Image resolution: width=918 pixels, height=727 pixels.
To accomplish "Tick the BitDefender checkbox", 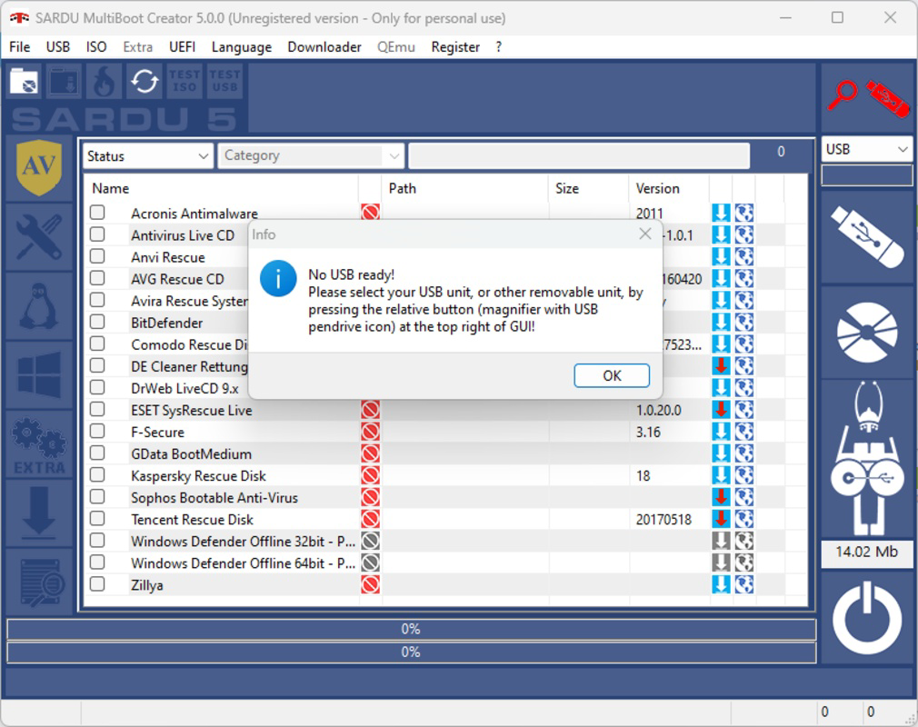I will 97,322.
